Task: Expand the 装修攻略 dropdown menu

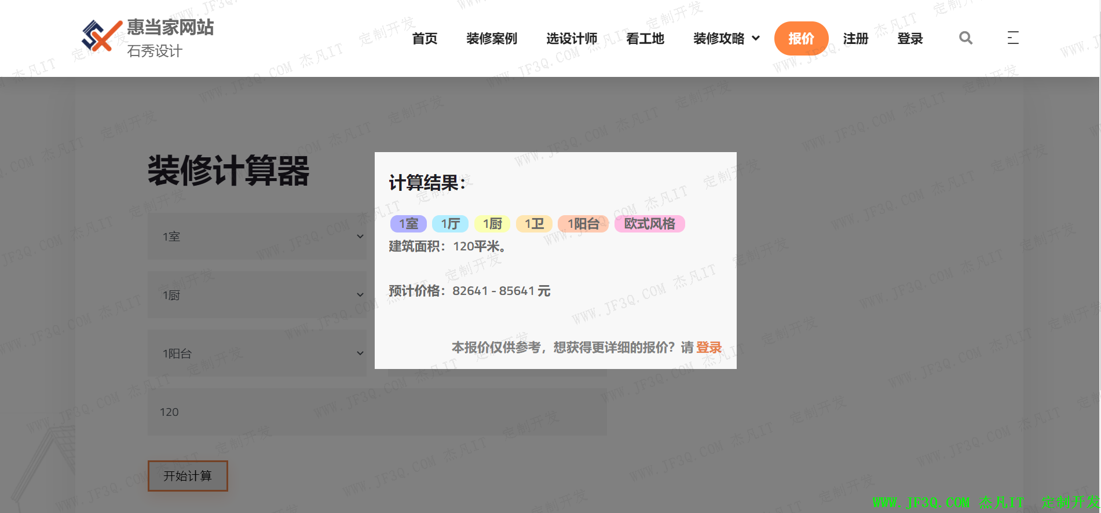Action: pyautogui.click(x=726, y=39)
